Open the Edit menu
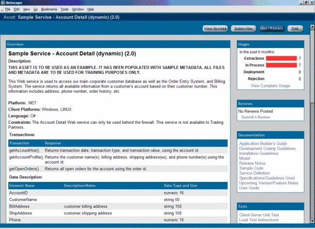This screenshot has width=315, height=229. pyautogui.click(x=16, y=9)
